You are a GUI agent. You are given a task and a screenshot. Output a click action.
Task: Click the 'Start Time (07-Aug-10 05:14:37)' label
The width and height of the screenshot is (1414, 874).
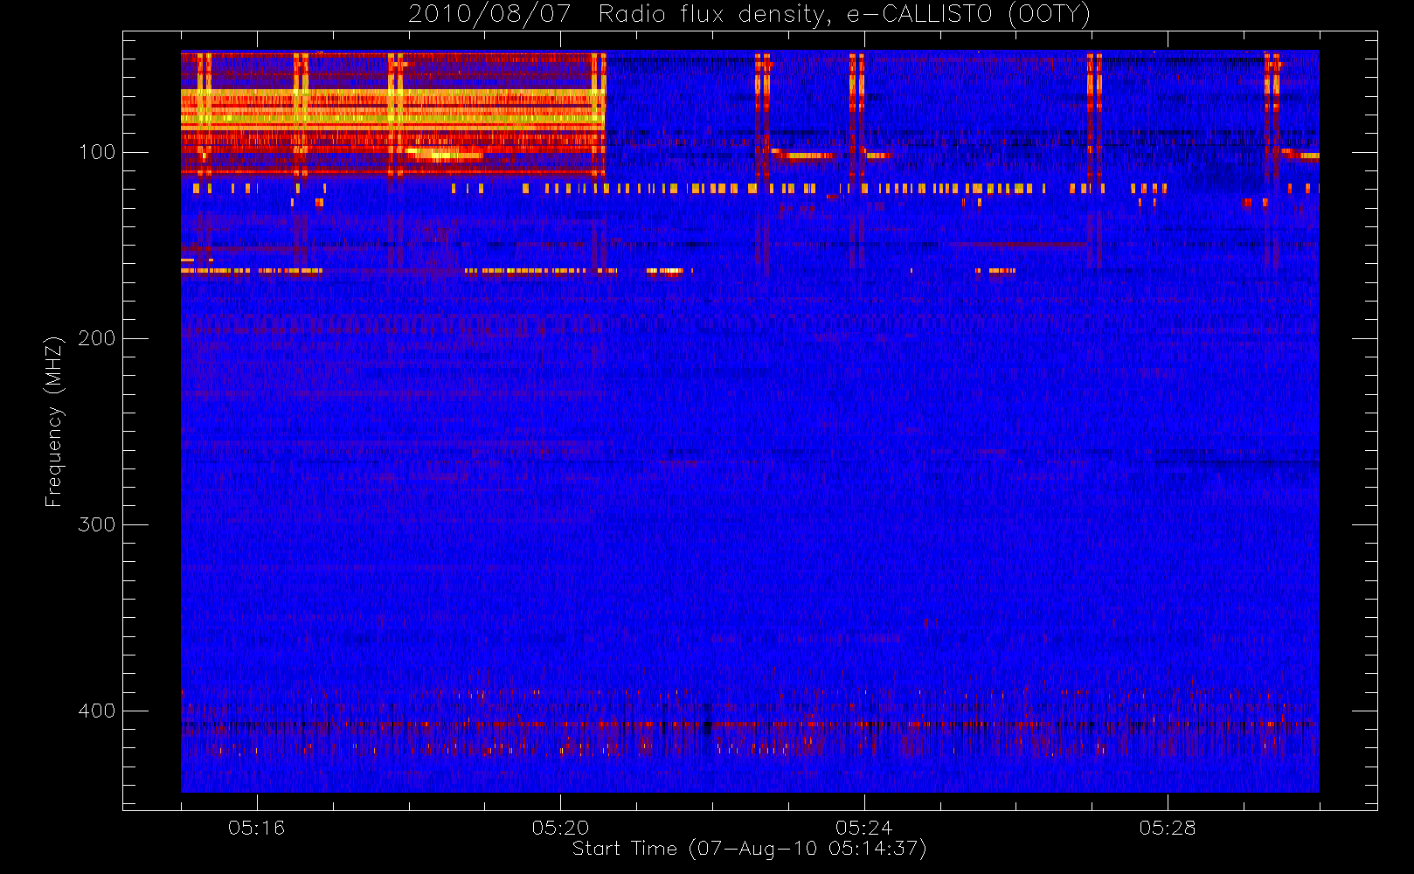(x=749, y=849)
